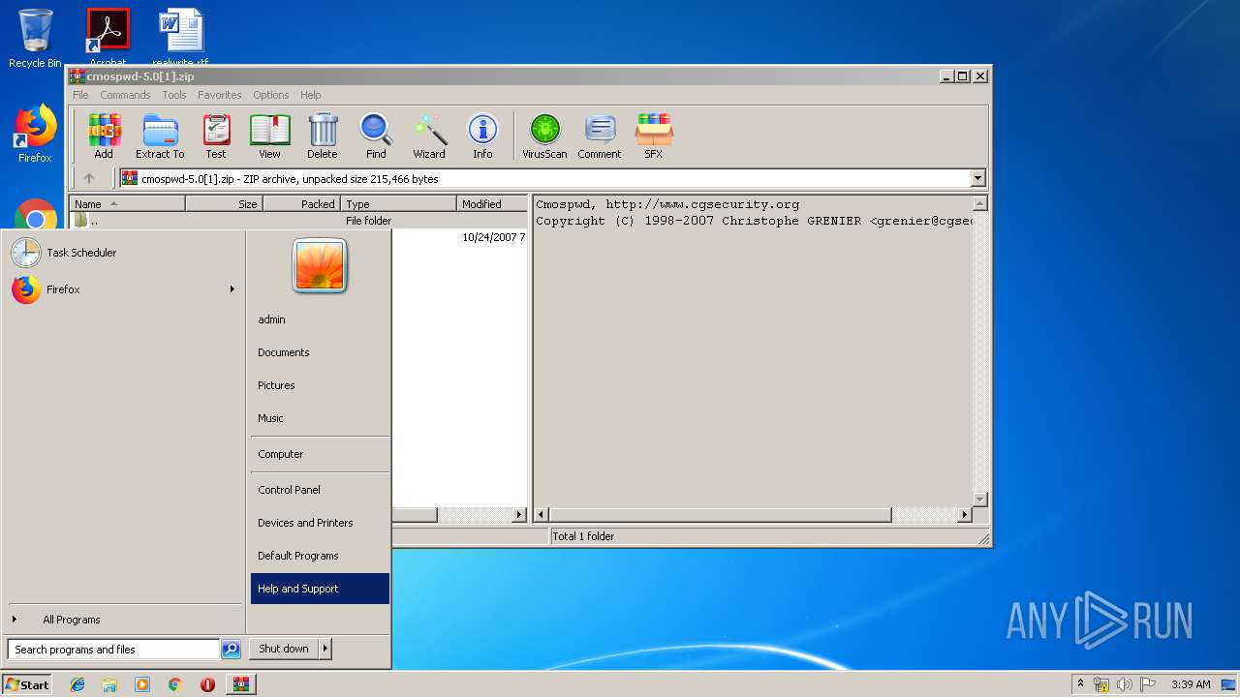
Task: Open the Comment tool
Action: coord(600,136)
